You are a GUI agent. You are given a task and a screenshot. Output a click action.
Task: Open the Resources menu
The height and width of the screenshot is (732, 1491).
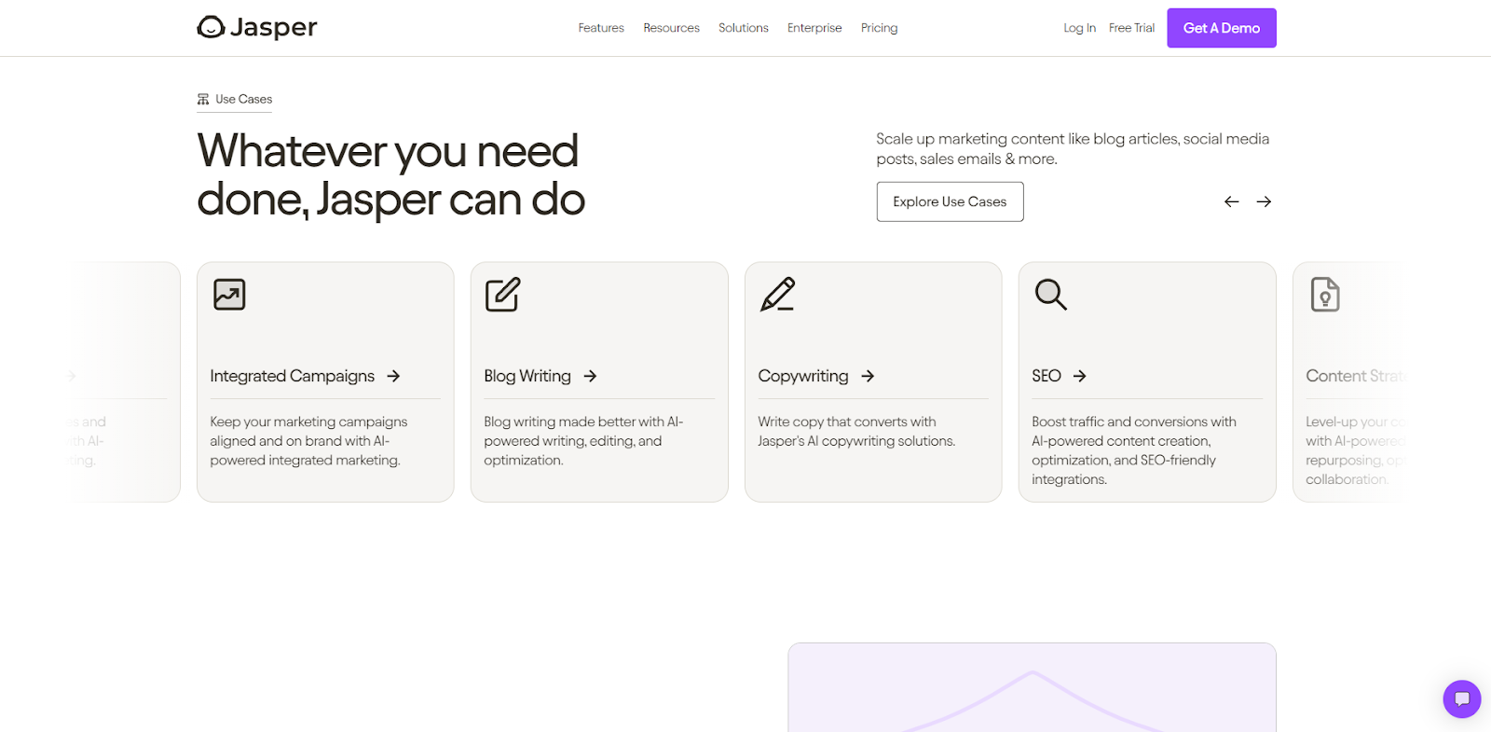click(671, 28)
